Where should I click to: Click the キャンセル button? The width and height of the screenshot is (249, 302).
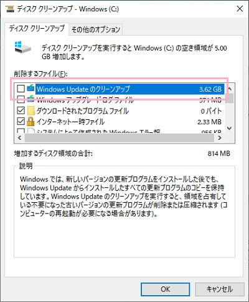(219, 289)
